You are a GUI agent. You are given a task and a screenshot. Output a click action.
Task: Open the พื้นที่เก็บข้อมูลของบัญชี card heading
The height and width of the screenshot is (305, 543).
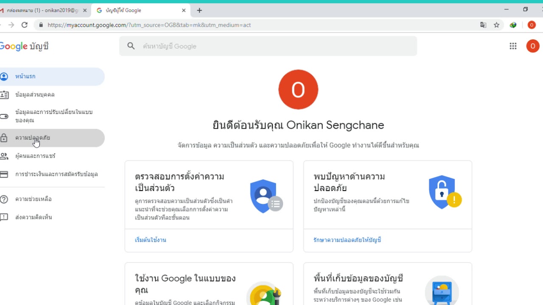point(358,278)
